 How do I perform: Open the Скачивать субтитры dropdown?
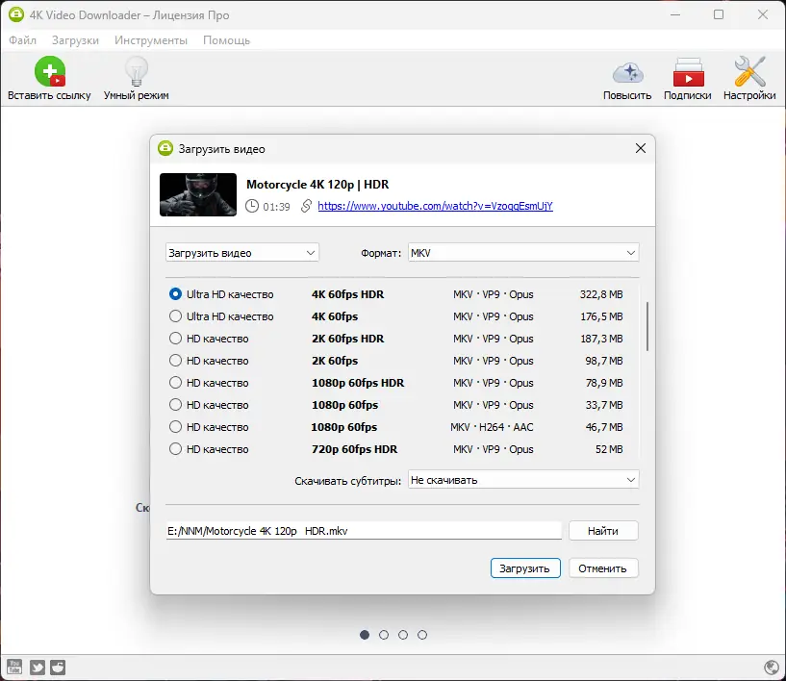(523, 480)
